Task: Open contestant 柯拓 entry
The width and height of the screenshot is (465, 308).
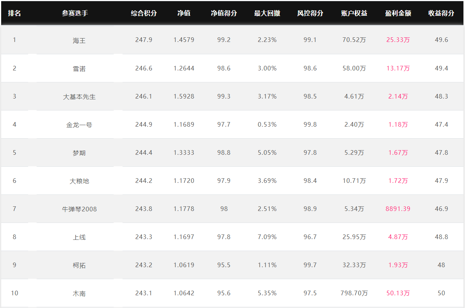Action: [x=79, y=265]
